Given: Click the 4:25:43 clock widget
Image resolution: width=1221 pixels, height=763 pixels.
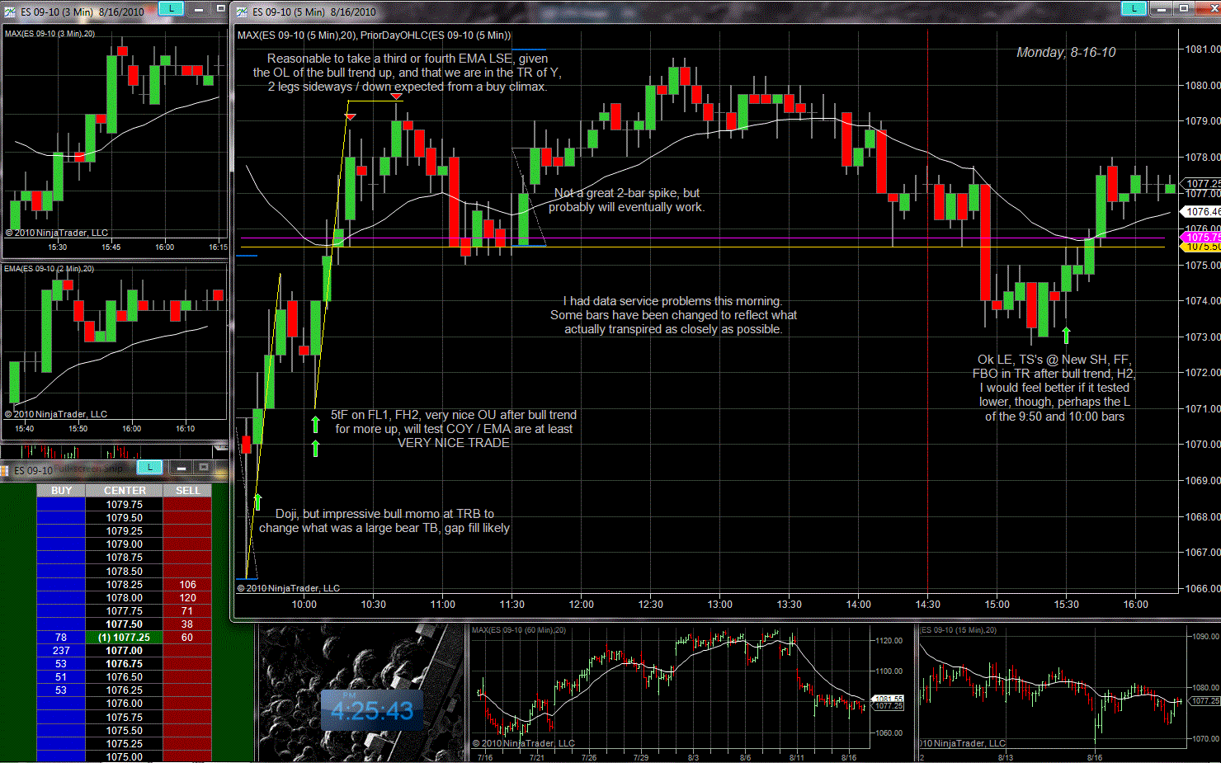Looking at the screenshot, I should pos(371,711).
